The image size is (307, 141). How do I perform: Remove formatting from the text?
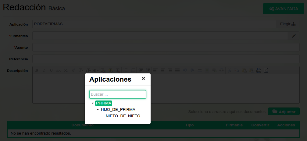click(x=118, y=70)
